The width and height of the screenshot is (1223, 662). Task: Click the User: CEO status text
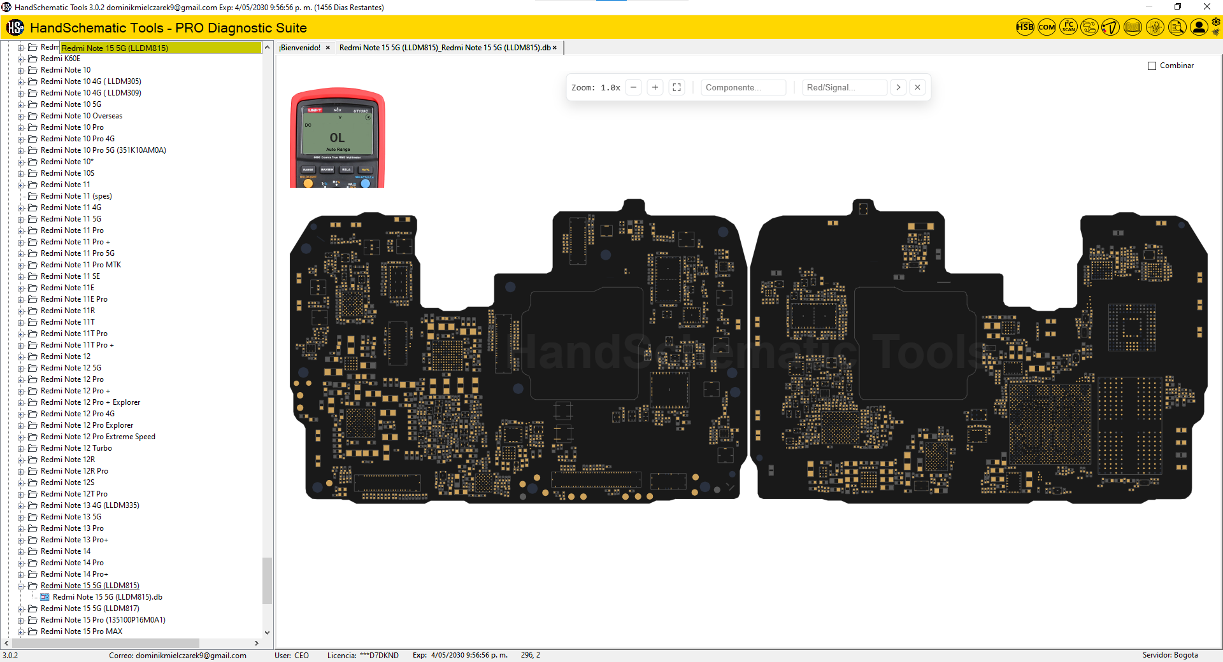pyautogui.click(x=292, y=655)
